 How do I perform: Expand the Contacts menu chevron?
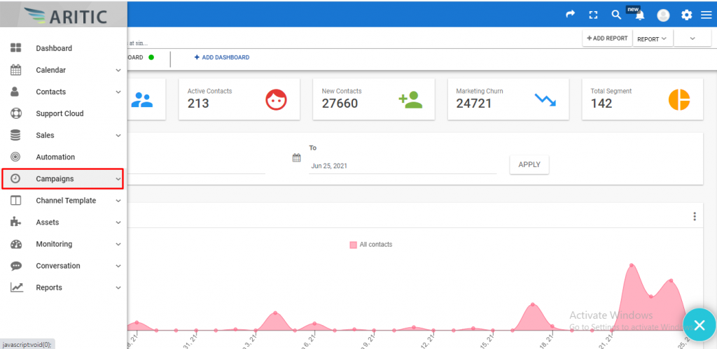tap(118, 92)
